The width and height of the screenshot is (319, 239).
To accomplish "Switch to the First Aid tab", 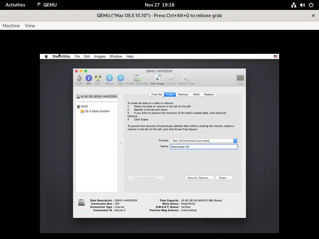I will point(156,95).
